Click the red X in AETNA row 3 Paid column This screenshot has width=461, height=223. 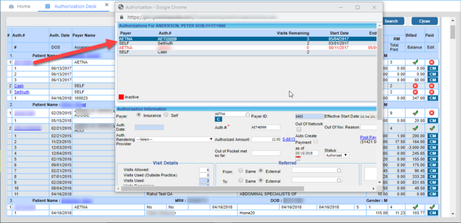pos(432,62)
